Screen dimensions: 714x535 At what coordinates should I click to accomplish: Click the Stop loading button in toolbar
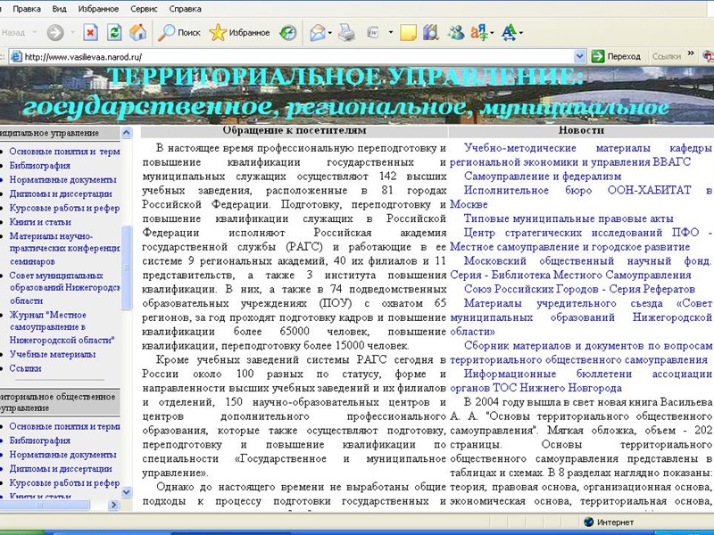pos(91,33)
